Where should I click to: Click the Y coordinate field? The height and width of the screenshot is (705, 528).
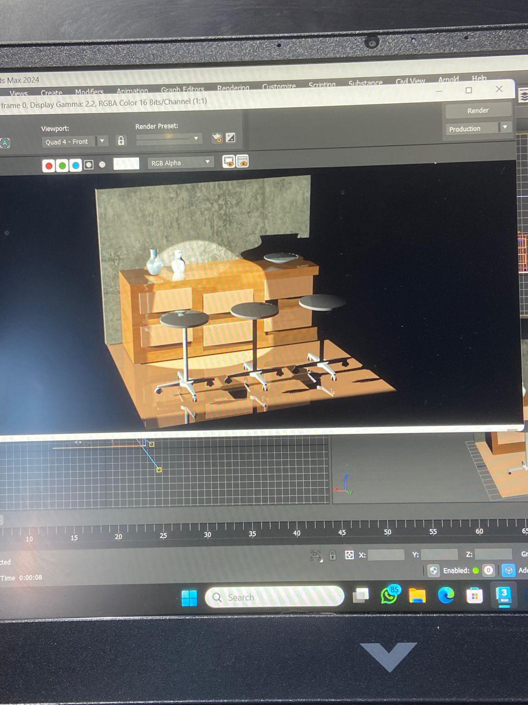(440, 554)
